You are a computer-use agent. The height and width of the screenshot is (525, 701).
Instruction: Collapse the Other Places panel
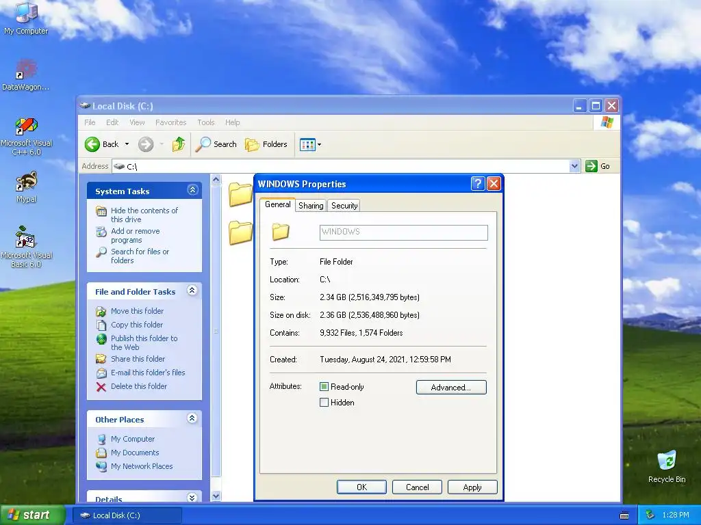click(x=192, y=418)
